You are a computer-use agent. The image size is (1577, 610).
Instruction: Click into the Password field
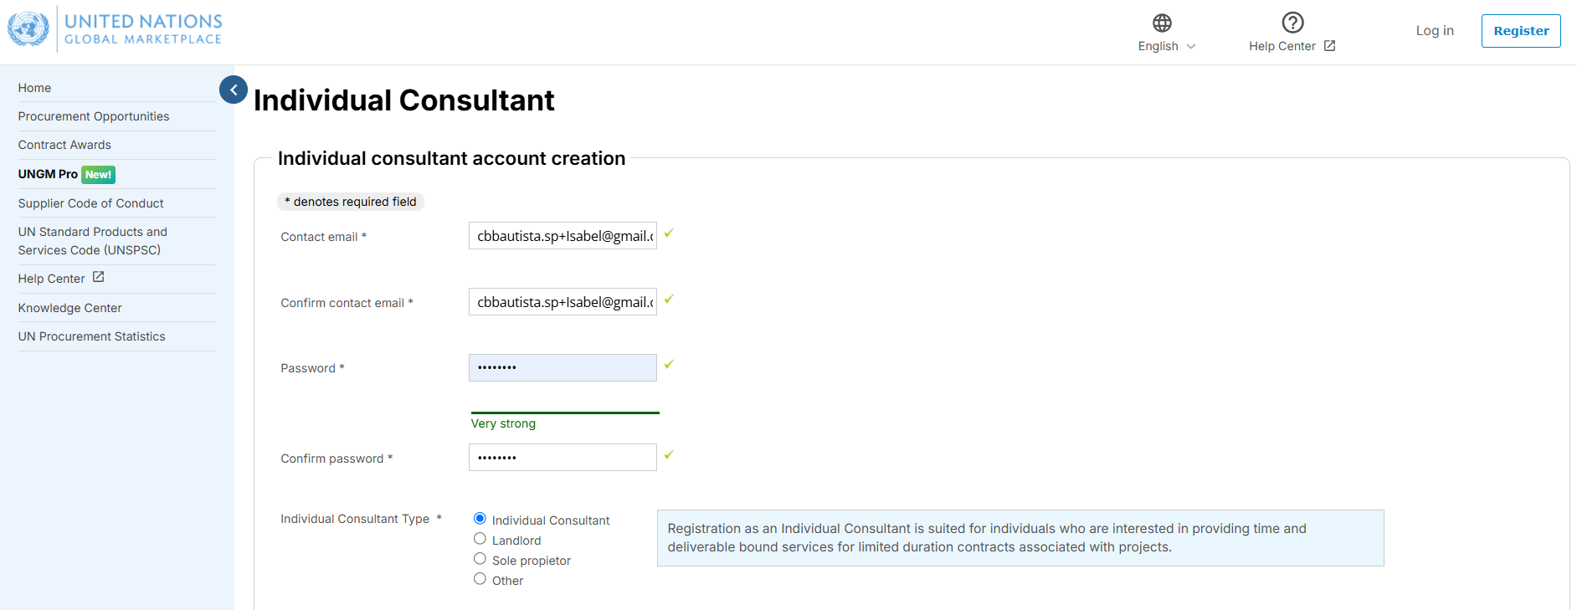click(x=562, y=367)
